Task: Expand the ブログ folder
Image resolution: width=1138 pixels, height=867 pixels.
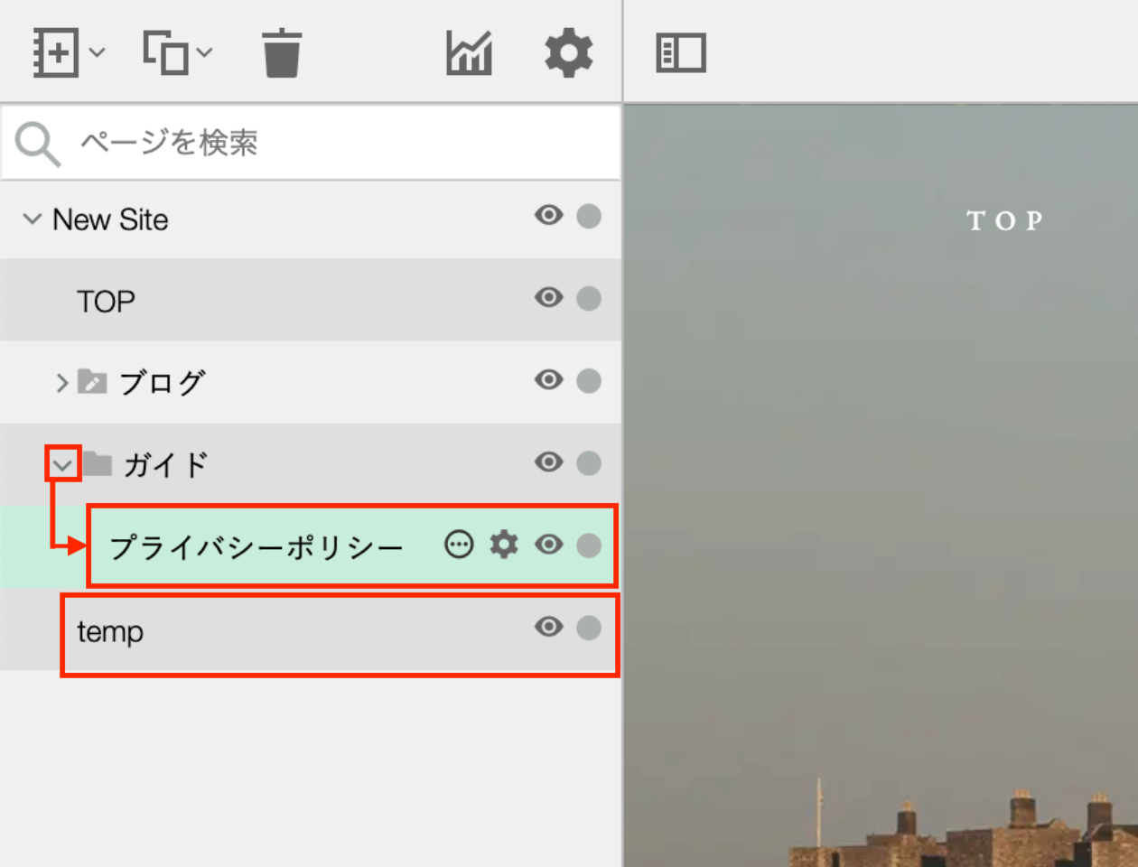Action: (x=61, y=383)
